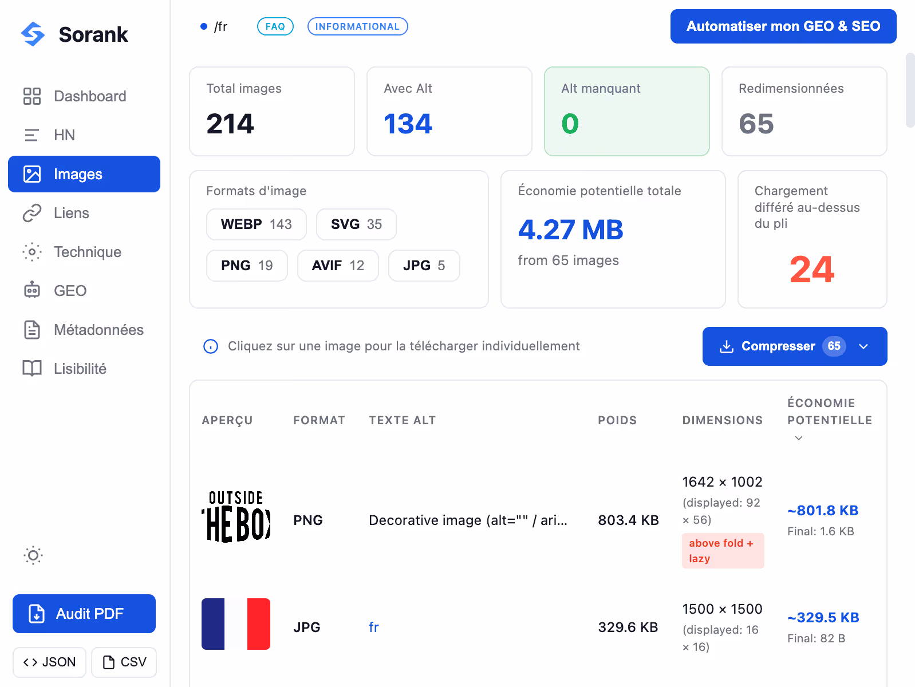
Task: Click the Redimensionnées 65 card
Action: 804,112
